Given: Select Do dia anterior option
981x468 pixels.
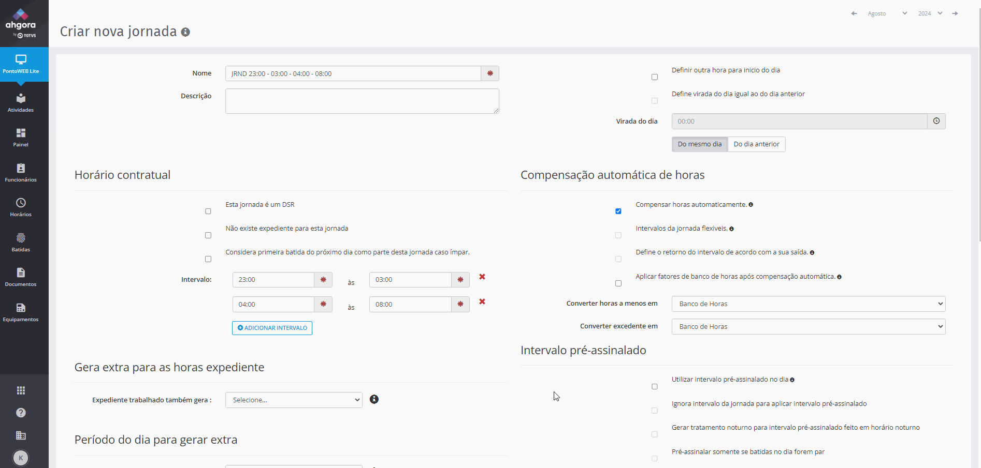Looking at the screenshot, I should [x=756, y=144].
